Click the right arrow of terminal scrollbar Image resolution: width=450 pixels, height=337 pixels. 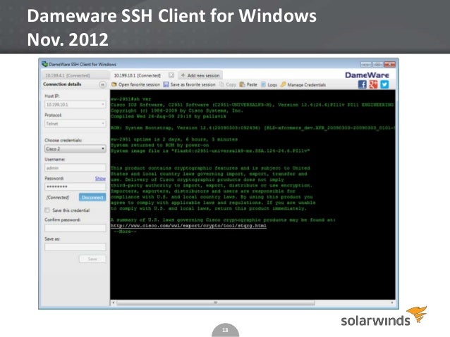pos(392,303)
